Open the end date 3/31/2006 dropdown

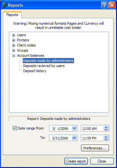pyautogui.click(x=74, y=138)
